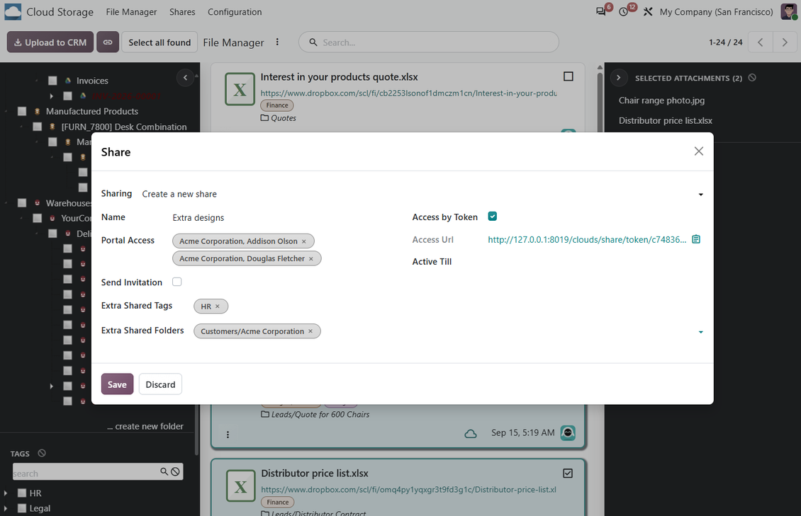Discard the share dialog changes
The height and width of the screenshot is (516, 801).
160,384
